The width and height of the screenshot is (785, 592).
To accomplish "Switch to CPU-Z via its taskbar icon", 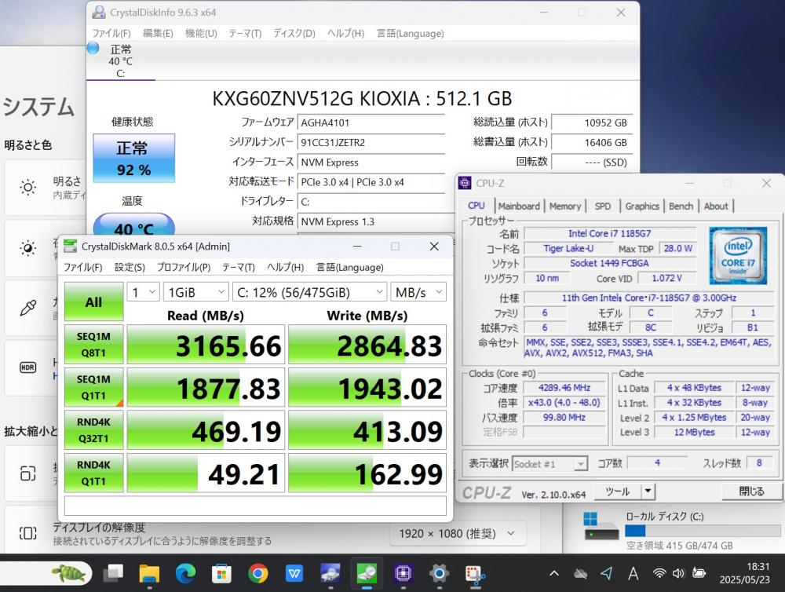I will click(403, 573).
